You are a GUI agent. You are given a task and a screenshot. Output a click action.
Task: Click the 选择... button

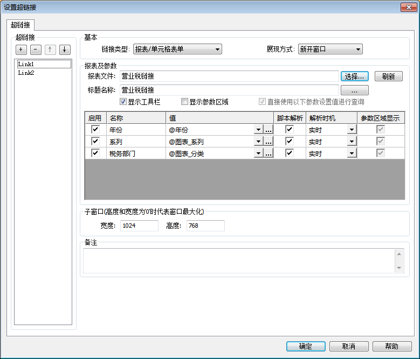click(354, 76)
